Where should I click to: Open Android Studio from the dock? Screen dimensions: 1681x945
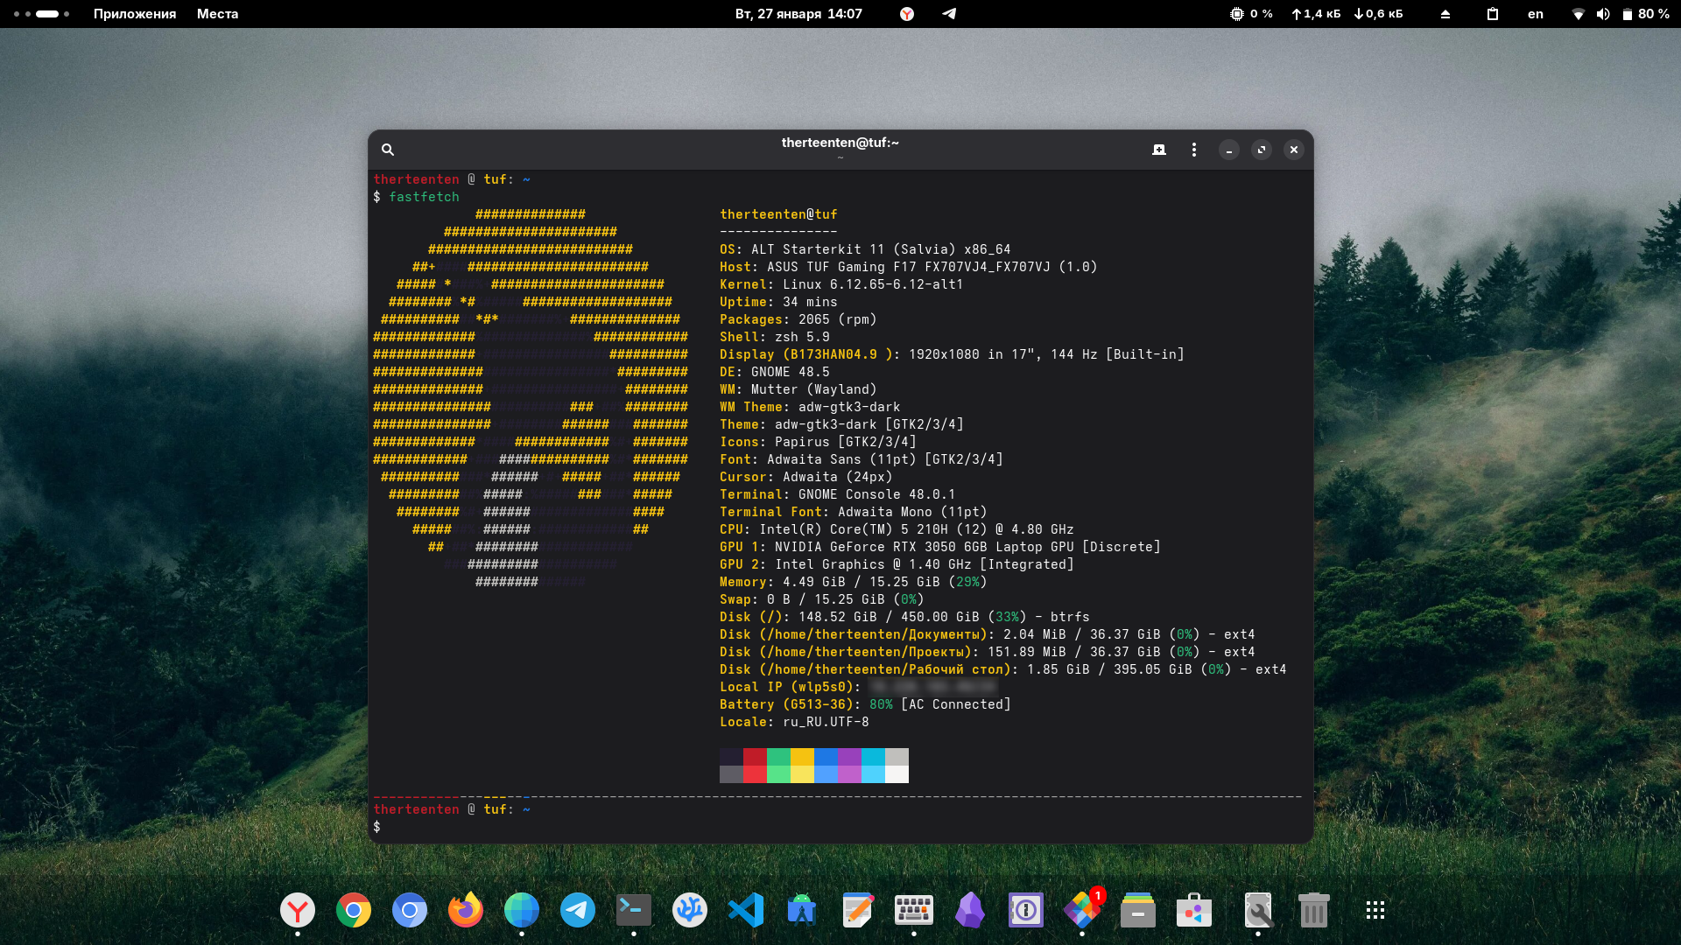click(802, 911)
